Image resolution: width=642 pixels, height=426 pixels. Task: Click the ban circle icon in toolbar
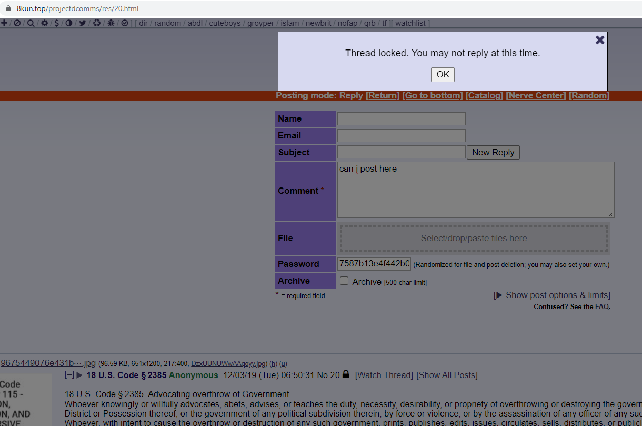click(x=17, y=23)
